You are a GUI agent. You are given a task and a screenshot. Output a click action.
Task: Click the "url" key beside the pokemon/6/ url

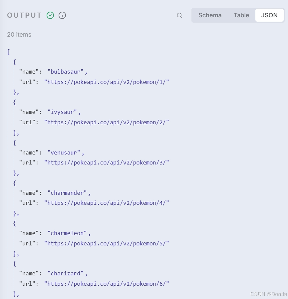pyautogui.click(x=27, y=284)
